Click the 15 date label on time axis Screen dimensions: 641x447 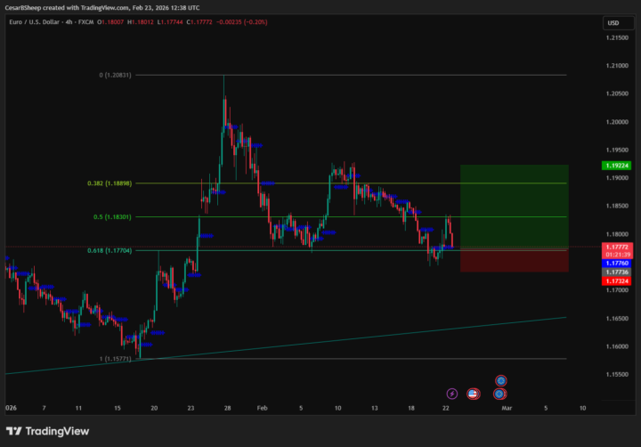pyautogui.click(x=118, y=408)
